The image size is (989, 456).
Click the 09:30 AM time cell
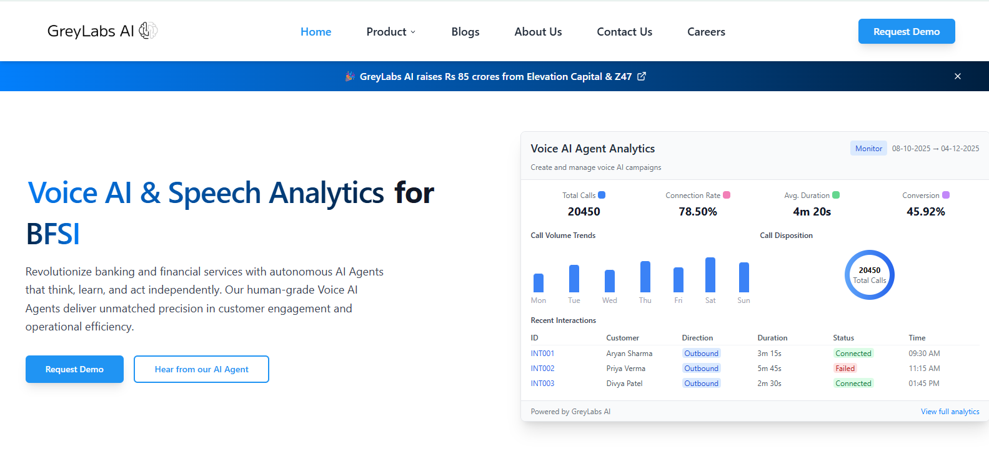click(924, 354)
